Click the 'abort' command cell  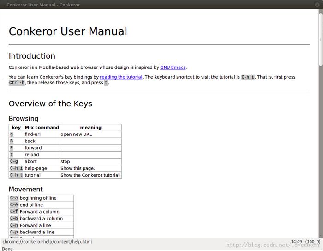click(42, 162)
